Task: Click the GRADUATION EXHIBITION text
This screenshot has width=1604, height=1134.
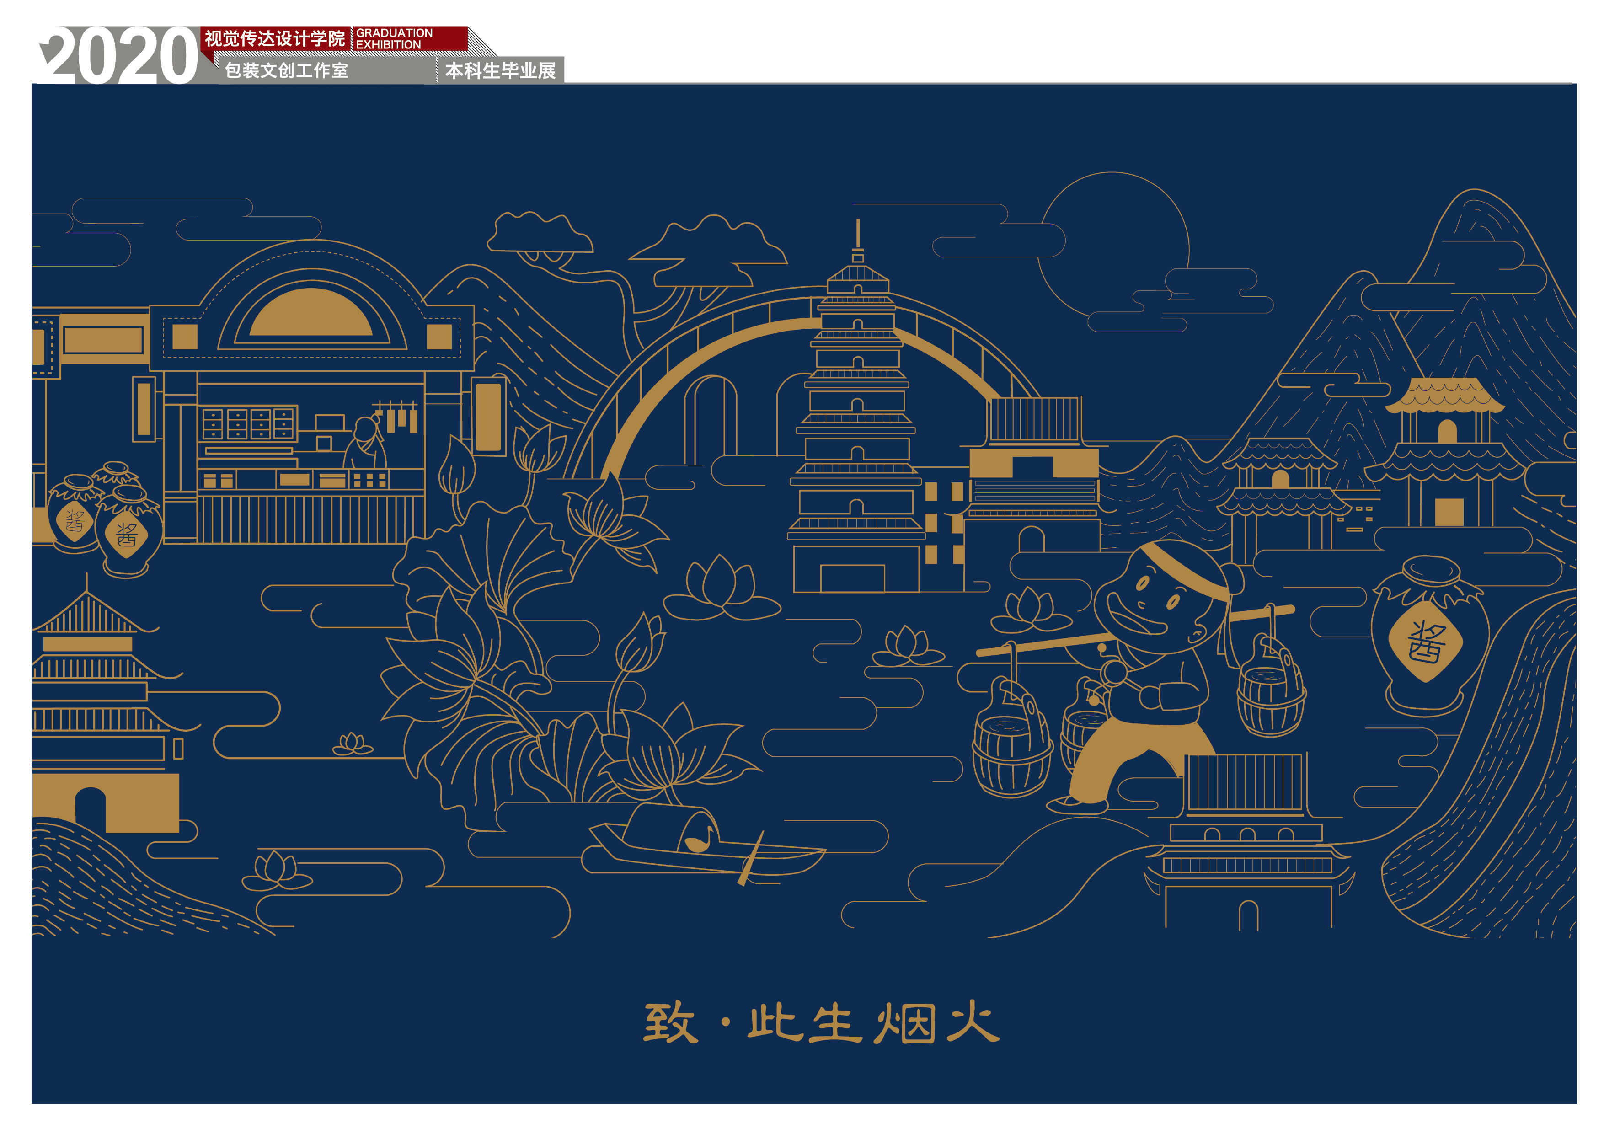Action: (394, 39)
